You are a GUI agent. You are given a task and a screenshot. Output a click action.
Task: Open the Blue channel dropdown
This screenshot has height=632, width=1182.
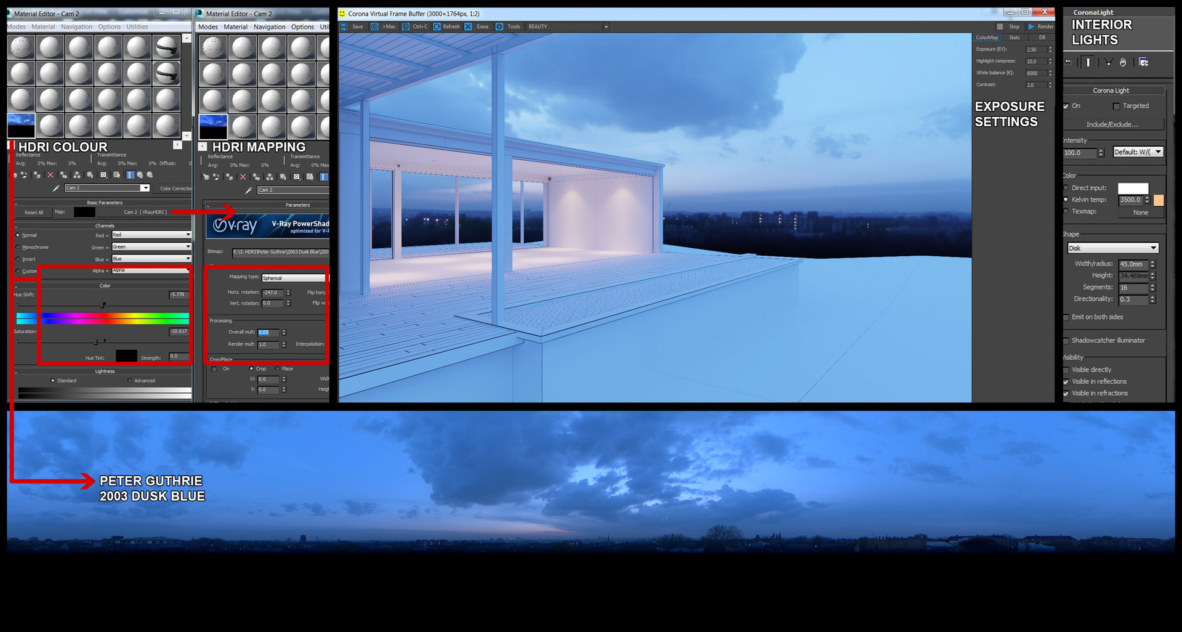(151, 259)
